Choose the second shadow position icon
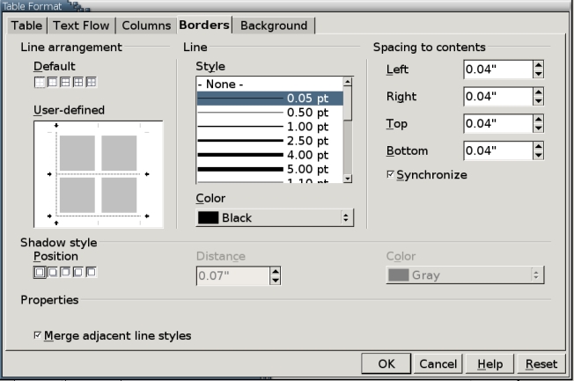Viewport: 574px width, 381px height. 52,272
